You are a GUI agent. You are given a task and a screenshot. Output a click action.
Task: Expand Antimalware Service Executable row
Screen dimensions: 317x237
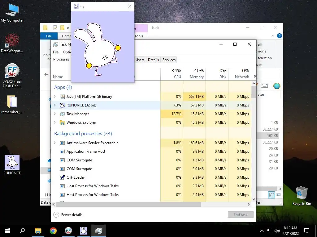54,143
